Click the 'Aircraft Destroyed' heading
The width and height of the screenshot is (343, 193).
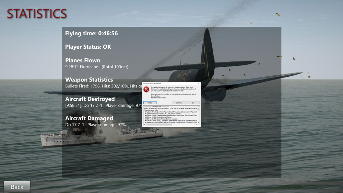click(x=90, y=99)
